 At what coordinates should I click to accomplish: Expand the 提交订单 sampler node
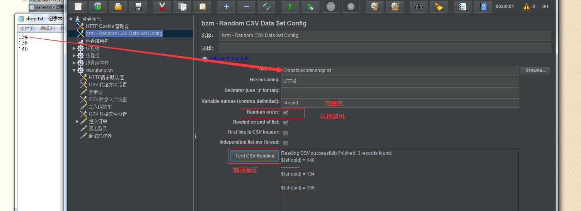coord(77,121)
